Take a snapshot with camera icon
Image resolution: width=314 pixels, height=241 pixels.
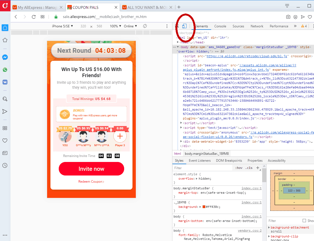click(x=288, y=17)
